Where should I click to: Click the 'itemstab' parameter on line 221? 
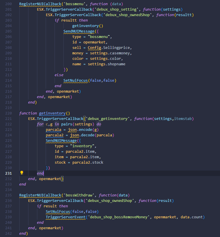[183, 119]
